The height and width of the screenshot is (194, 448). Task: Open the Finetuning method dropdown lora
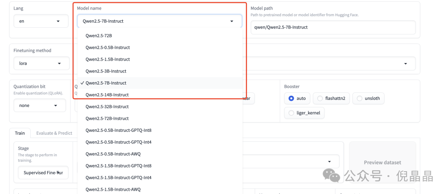coord(41,63)
